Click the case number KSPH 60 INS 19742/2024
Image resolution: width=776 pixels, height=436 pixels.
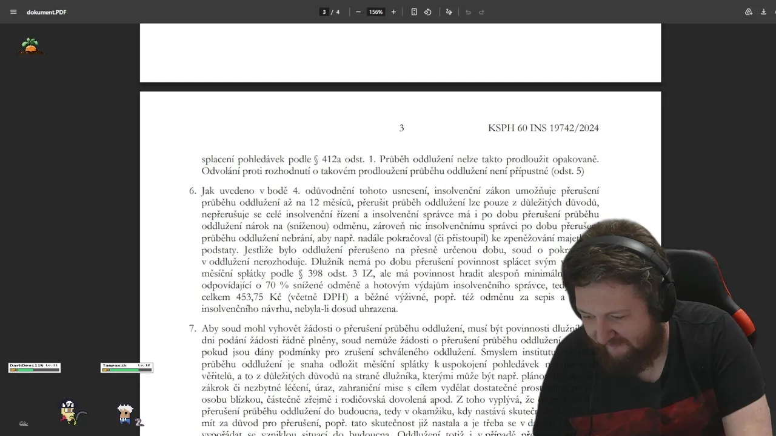(543, 128)
